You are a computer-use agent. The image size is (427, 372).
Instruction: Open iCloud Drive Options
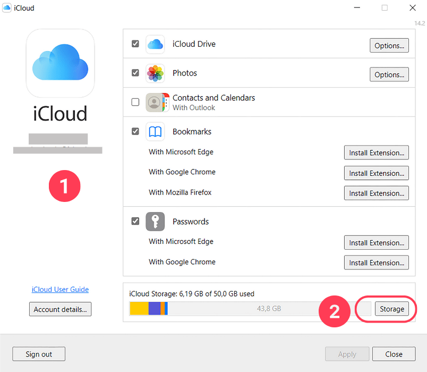coord(389,45)
